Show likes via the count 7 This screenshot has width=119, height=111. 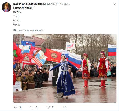point(53,107)
